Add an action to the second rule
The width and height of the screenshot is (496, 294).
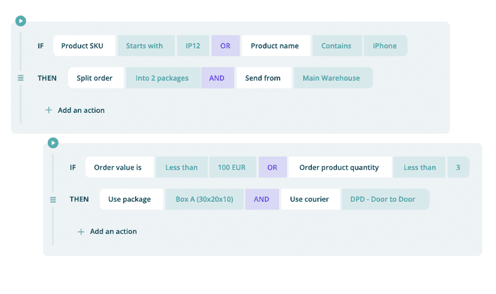[113, 232]
